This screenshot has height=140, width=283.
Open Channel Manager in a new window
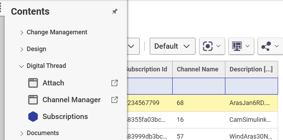point(115,100)
